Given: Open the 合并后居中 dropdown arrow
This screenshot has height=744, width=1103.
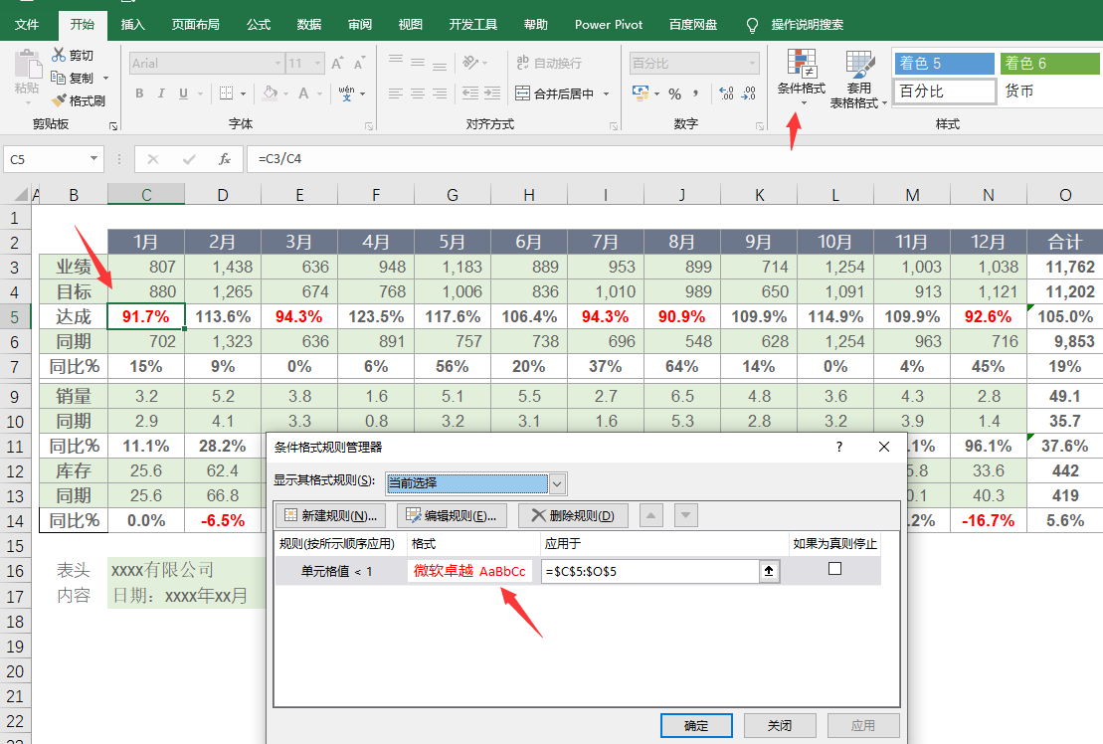Looking at the screenshot, I should click(604, 93).
